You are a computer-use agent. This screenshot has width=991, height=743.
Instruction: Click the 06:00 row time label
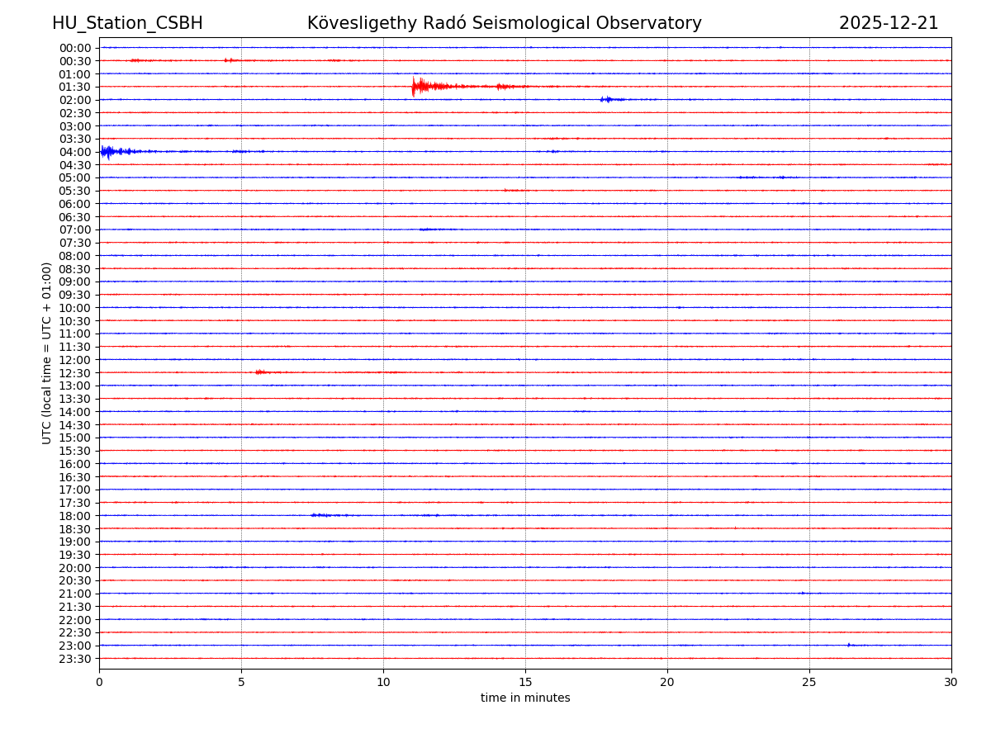pyautogui.click(x=74, y=204)
